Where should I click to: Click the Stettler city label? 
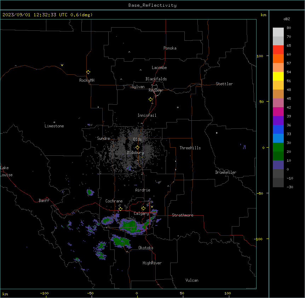[224, 84]
